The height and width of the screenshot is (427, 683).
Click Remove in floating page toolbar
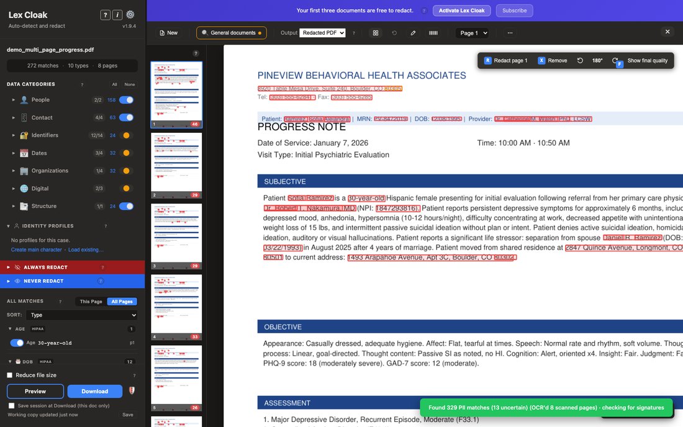coord(553,60)
